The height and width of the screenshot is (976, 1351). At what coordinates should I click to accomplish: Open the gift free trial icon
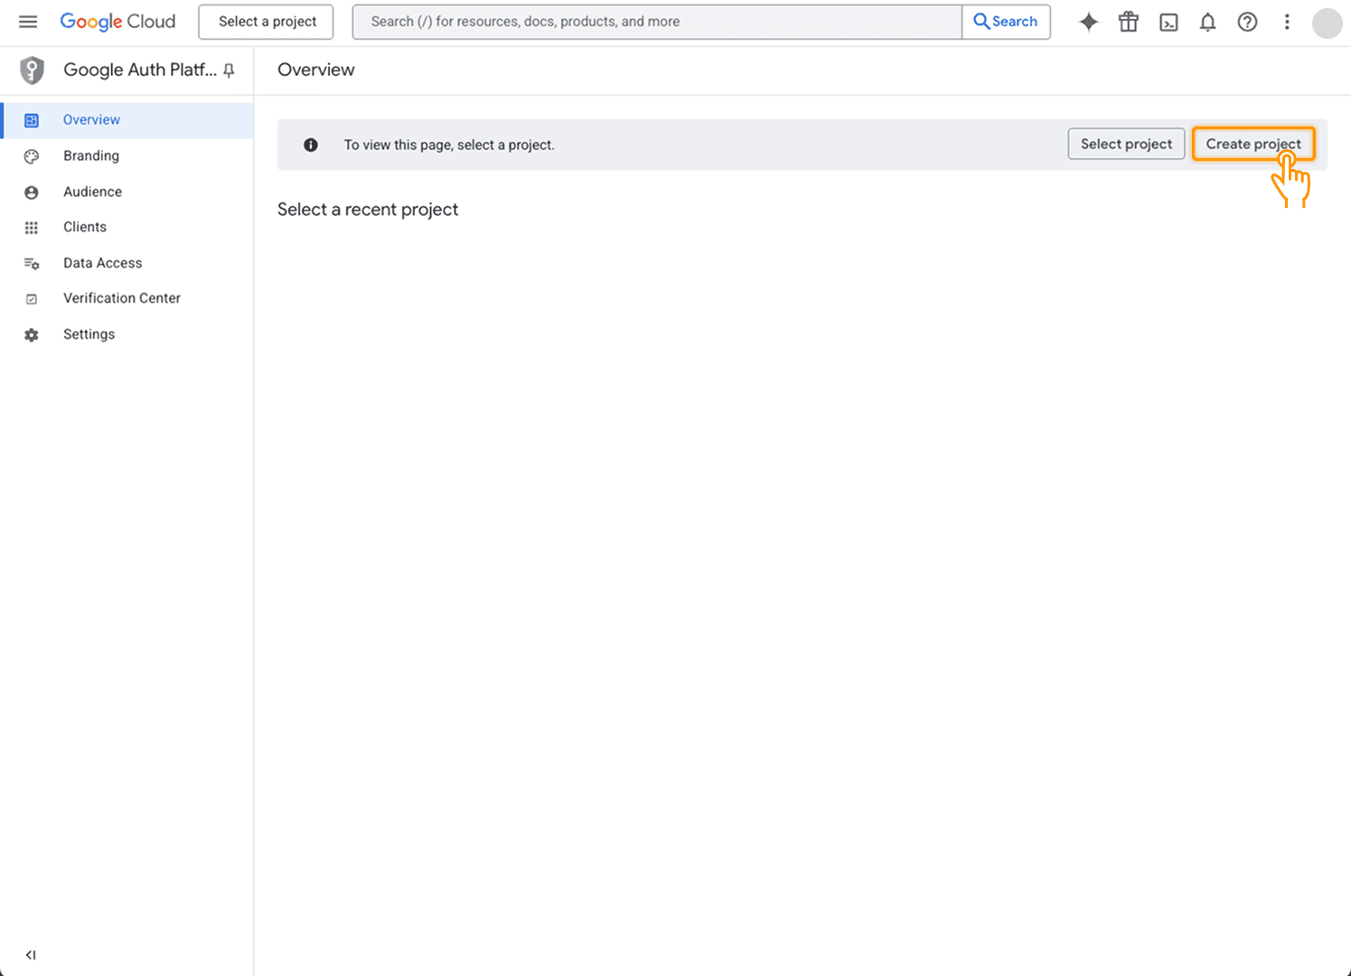point(1129,22)
